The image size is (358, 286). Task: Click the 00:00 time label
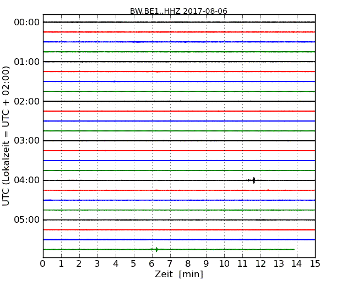27,23
